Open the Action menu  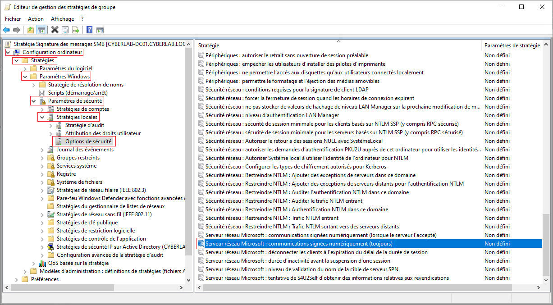click(36, 19)
